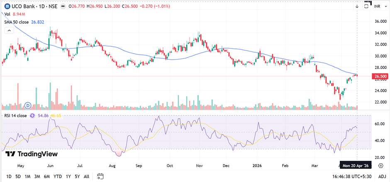Click the TradingView logo
The width and height of the screenshot is (390, 182).
31,154
